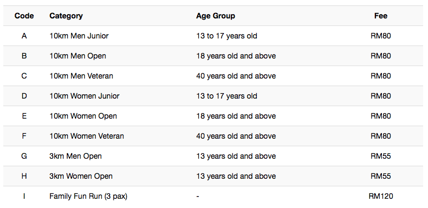Select the 10km Men Open row
The height and width of the screenshot is (208, 428).
tap(213, 56)
